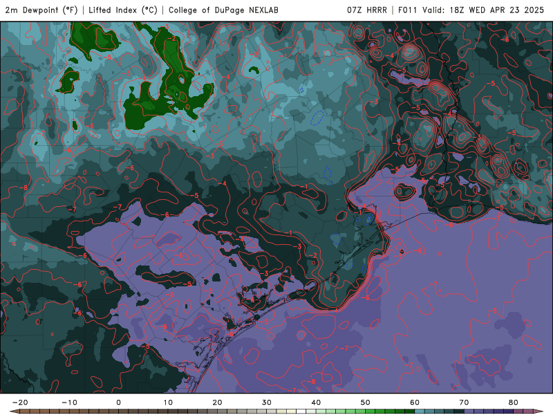Click the '40' colorbar label
Image resolution: width=553 pixels, height=415 pixels.
pos(316,403)
